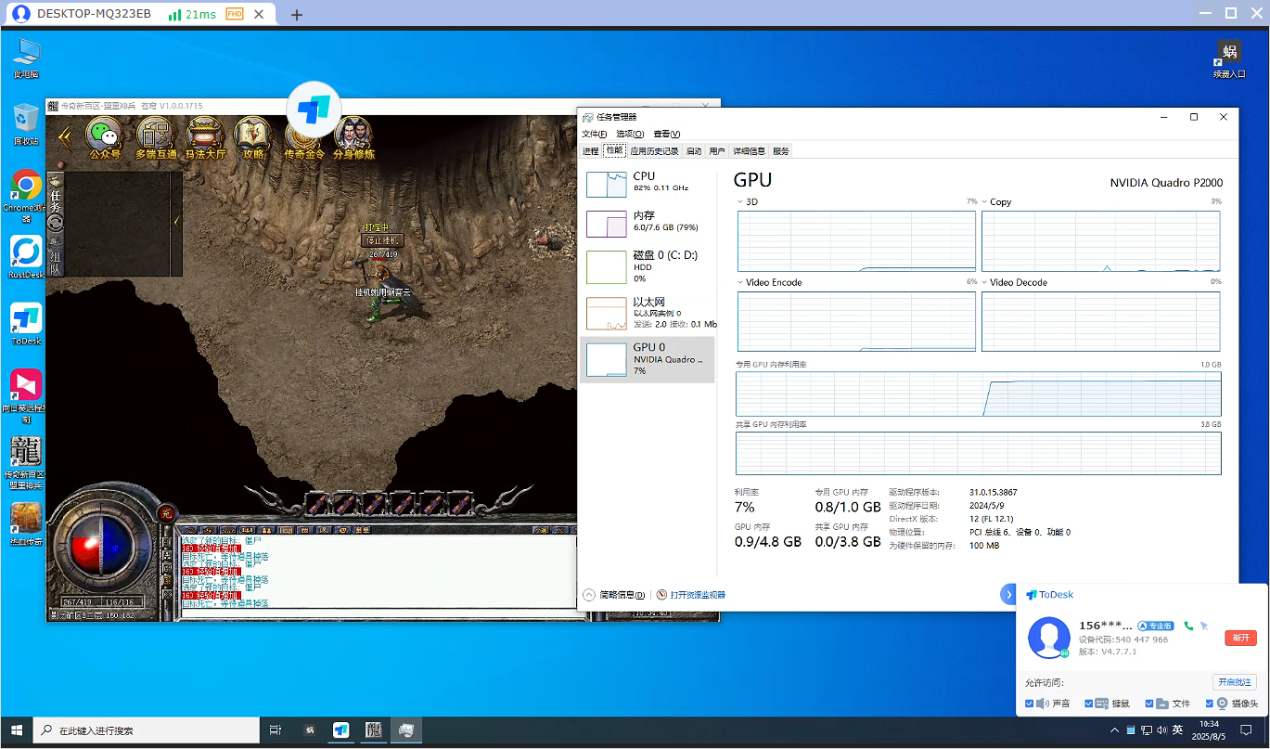Open the Video Encode graph dropdown

(x=740, y=283)
